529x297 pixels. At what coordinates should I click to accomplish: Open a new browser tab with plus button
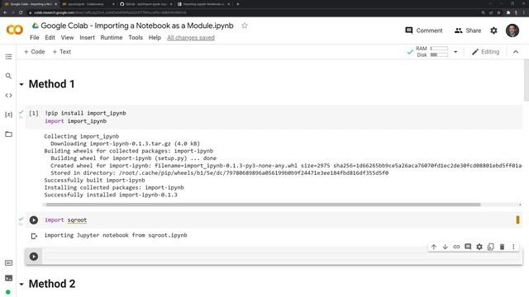tap(238, 4)
